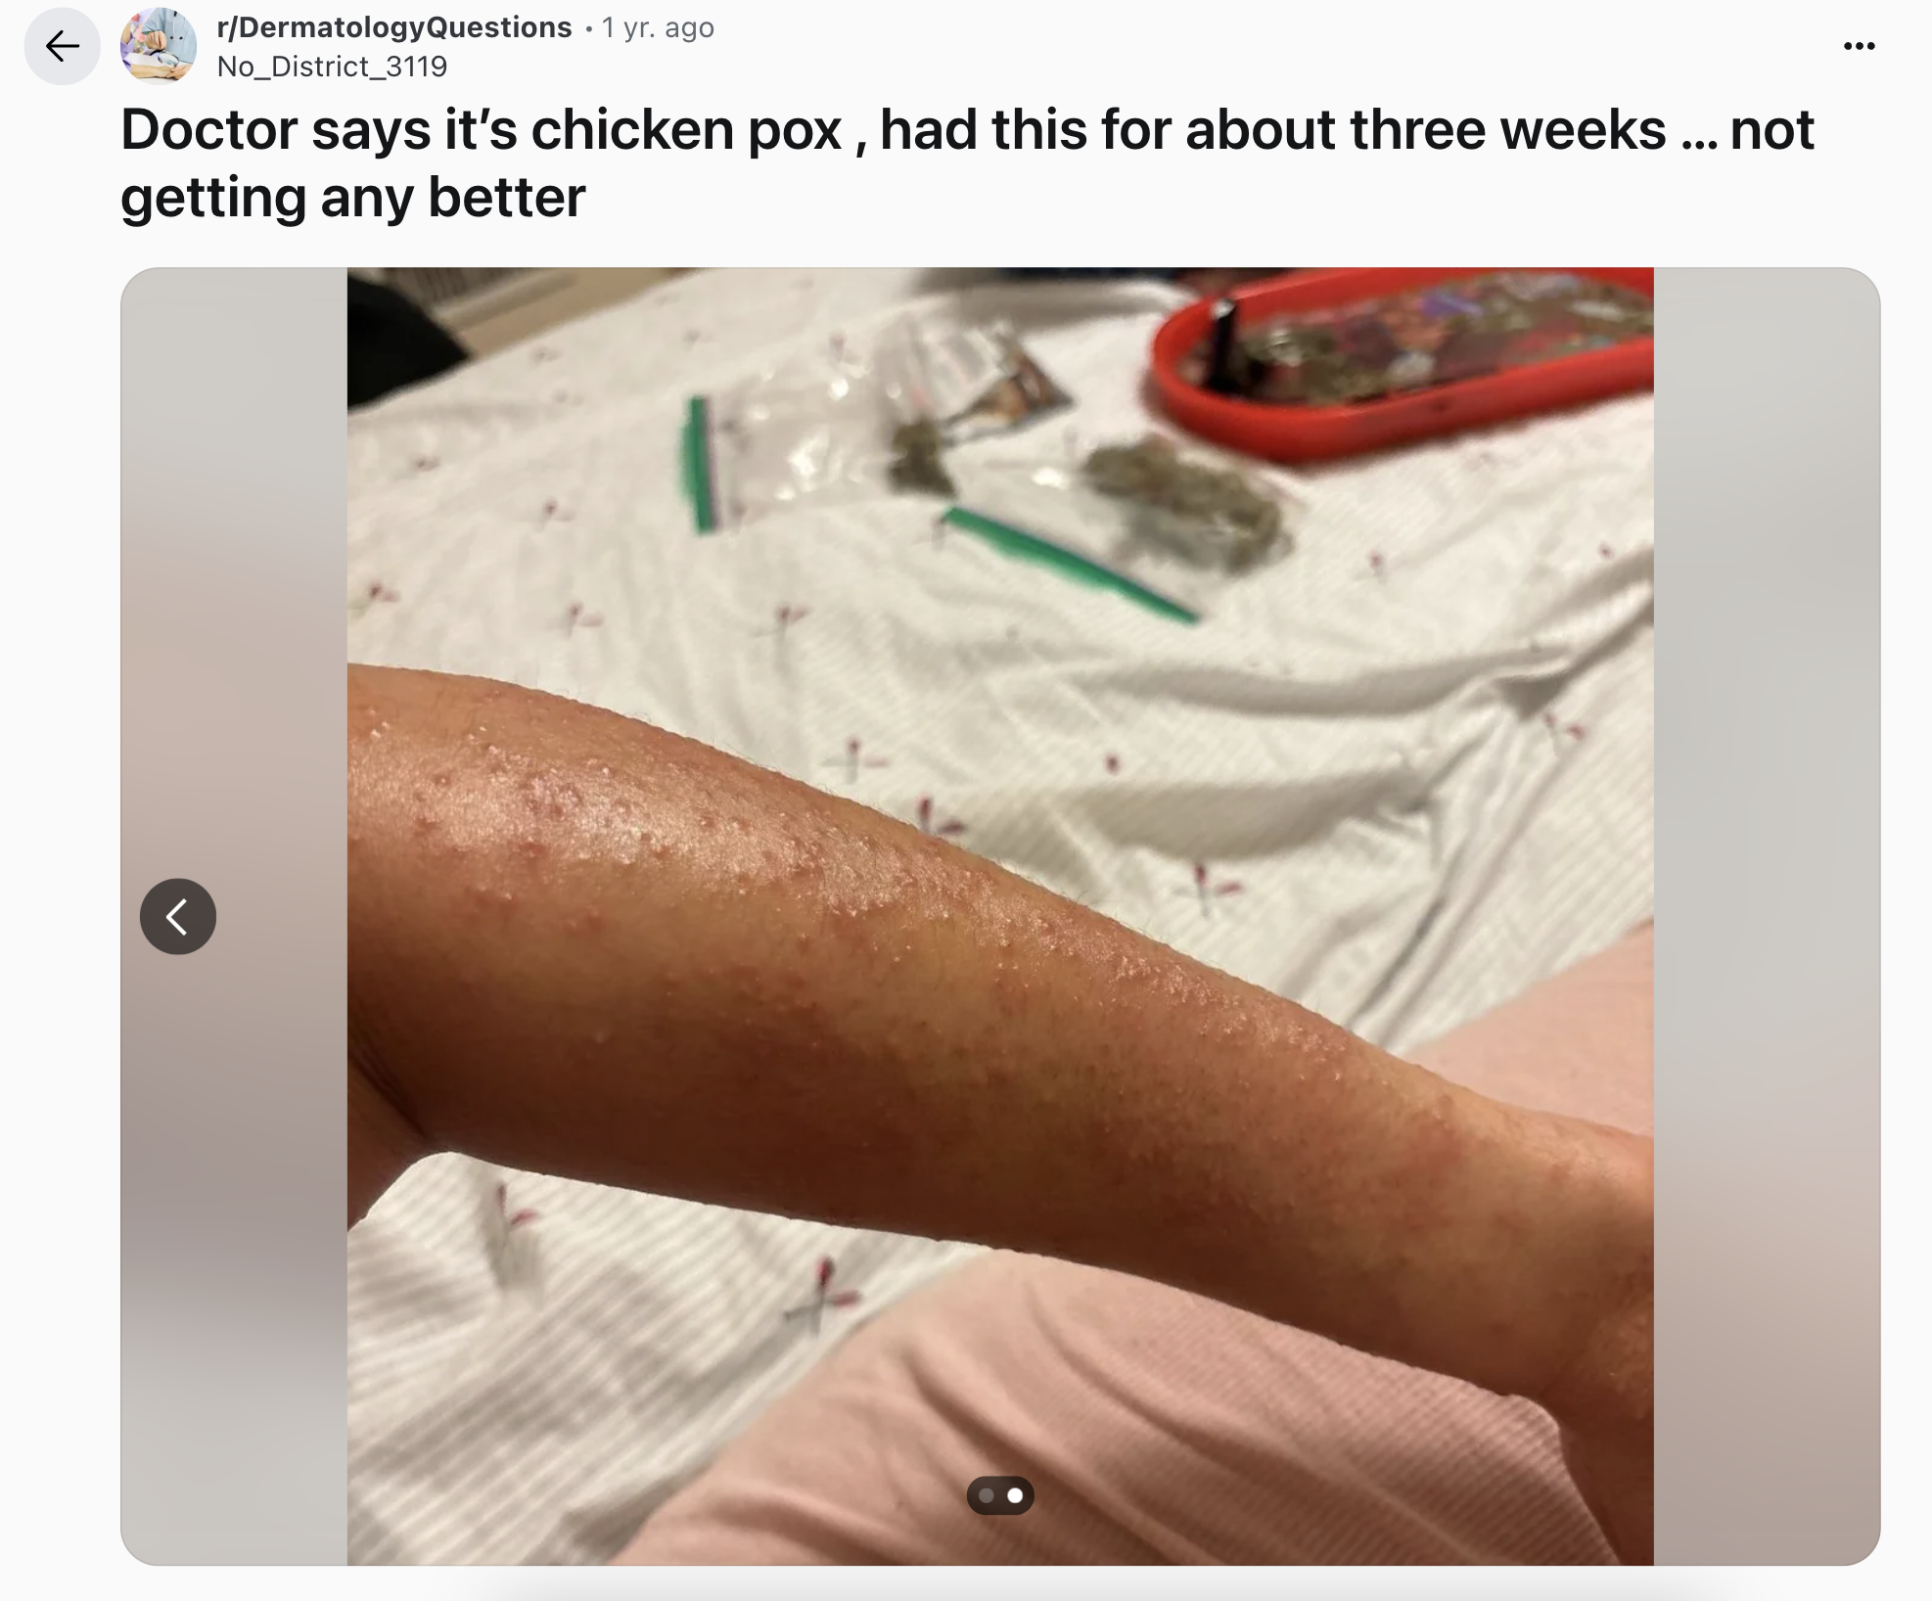This screenshot has width=1932, height=1601.
Task: Select the first gallery pagination dot
Action: [x=987, y=1495]
